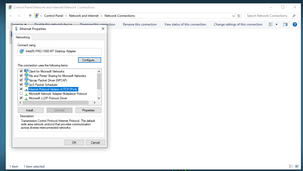Click the change view layout icon
The height and width of the screenshot is (171, 303).
tap(271, 24)
